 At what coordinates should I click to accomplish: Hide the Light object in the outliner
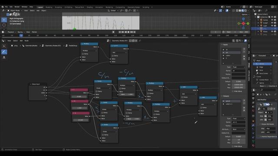click(272, 26)
